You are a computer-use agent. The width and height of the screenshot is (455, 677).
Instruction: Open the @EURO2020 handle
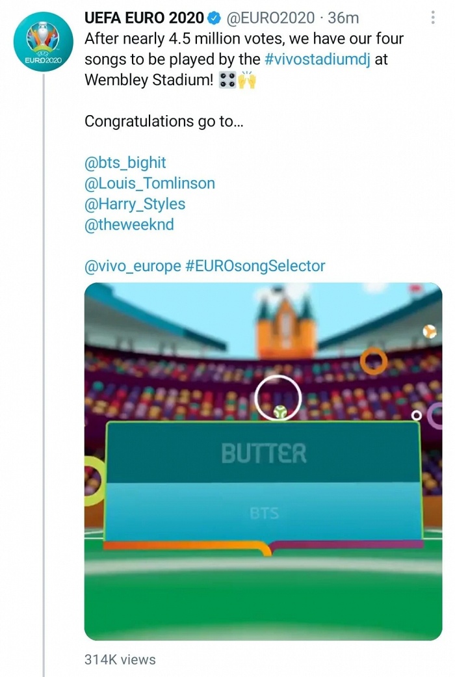coord(270,18)
